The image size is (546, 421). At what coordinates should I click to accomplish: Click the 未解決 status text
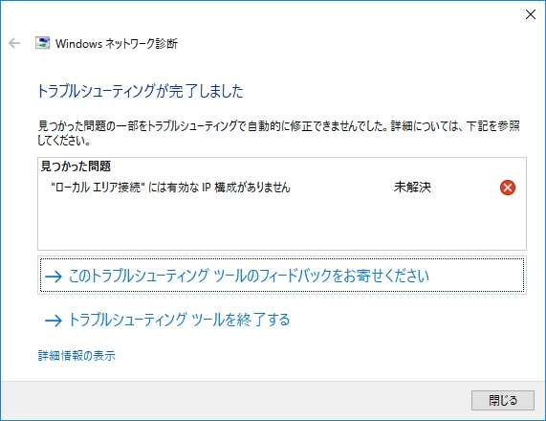click(x=412, y=188)
